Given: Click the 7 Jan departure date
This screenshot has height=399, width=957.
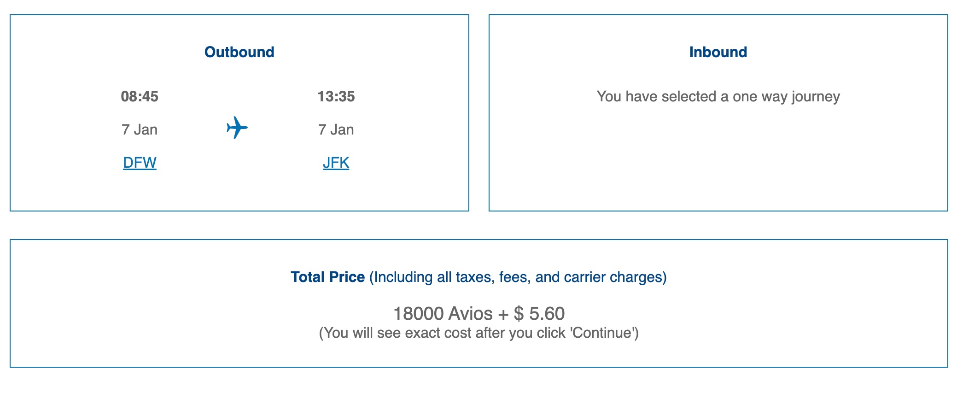Looking at the screenshot, I should point(140,129).
